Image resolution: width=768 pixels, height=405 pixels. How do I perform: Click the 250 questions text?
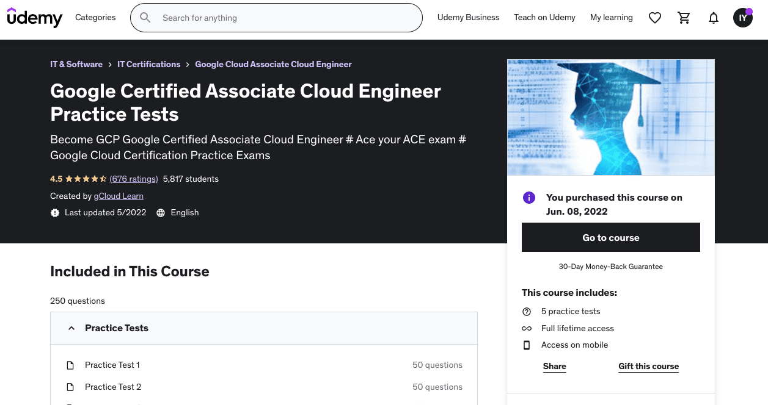(78, 301)
